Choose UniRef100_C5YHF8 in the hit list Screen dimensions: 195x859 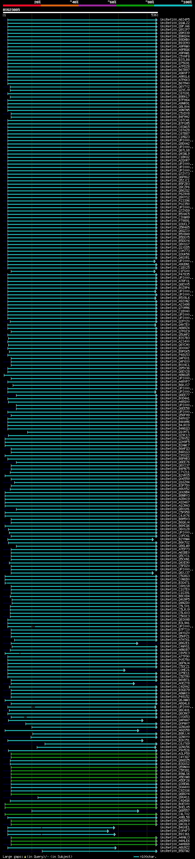(x=175, y=56)
